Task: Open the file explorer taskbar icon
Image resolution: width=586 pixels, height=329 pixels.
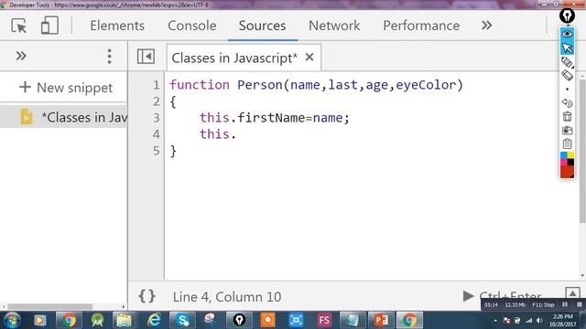Action: (x=125, y=320)
